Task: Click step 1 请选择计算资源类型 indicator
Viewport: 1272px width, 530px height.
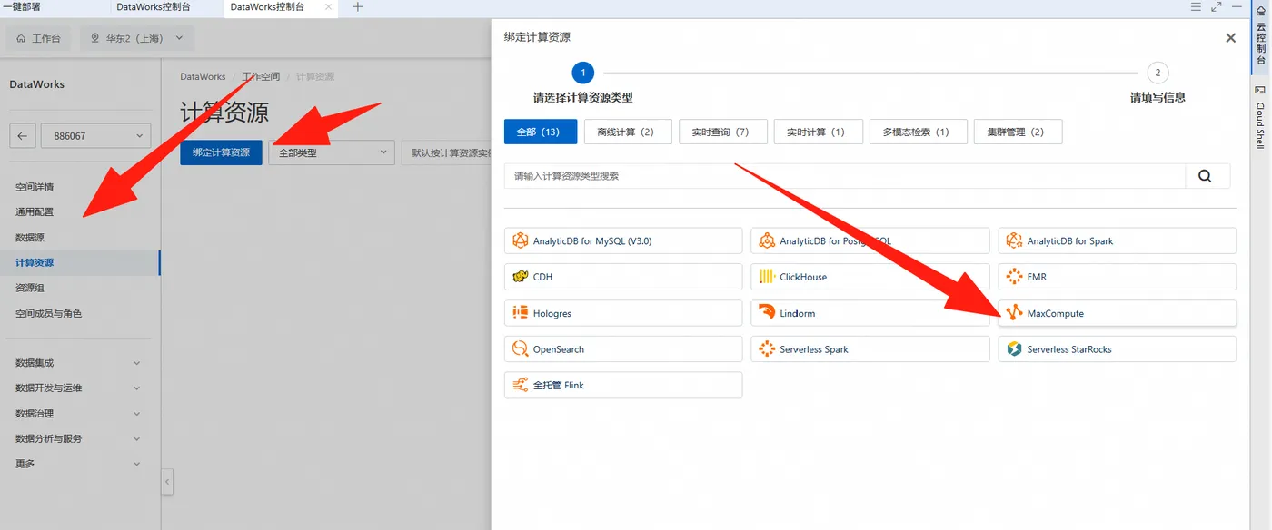Action: [x=582, y=73]
